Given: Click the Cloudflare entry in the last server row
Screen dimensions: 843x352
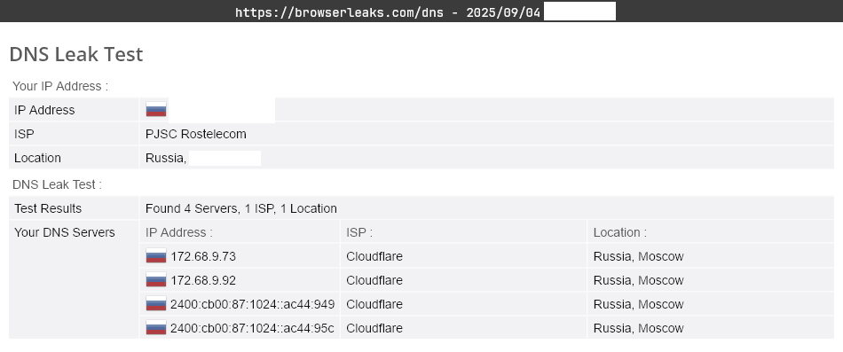Looking at the screenshot, I should pyautogui.click(x=374, y=328).
